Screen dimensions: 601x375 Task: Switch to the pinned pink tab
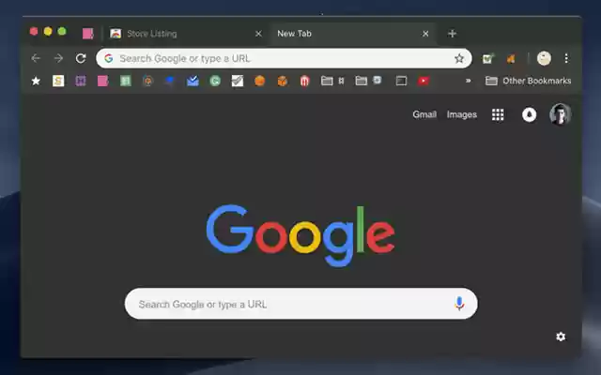pos(87,34)
